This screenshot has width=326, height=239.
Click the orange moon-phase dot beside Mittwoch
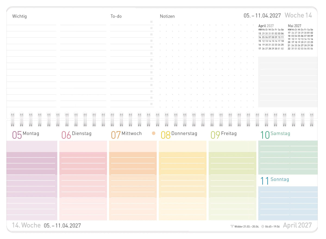click(154, 133)
